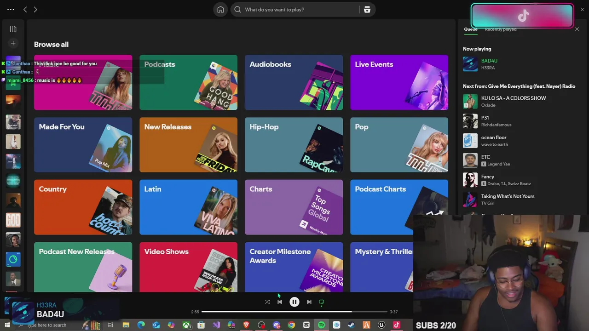
Task: Open Task View in taskbar
Action: click(x=110, y=325)
